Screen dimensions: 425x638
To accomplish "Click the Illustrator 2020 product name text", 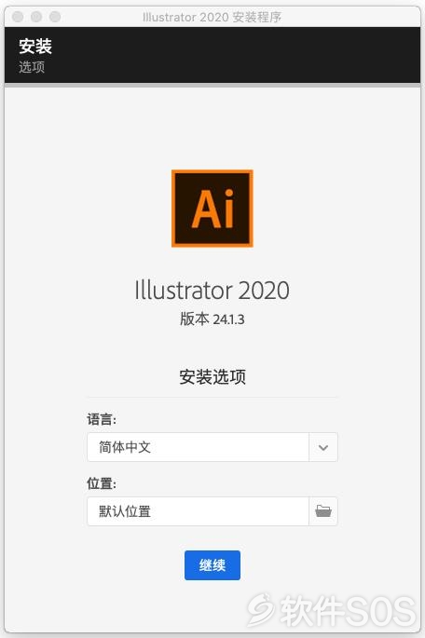I will pos(212,290).
